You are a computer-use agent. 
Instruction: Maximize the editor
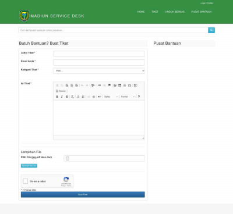click(135, 85)
